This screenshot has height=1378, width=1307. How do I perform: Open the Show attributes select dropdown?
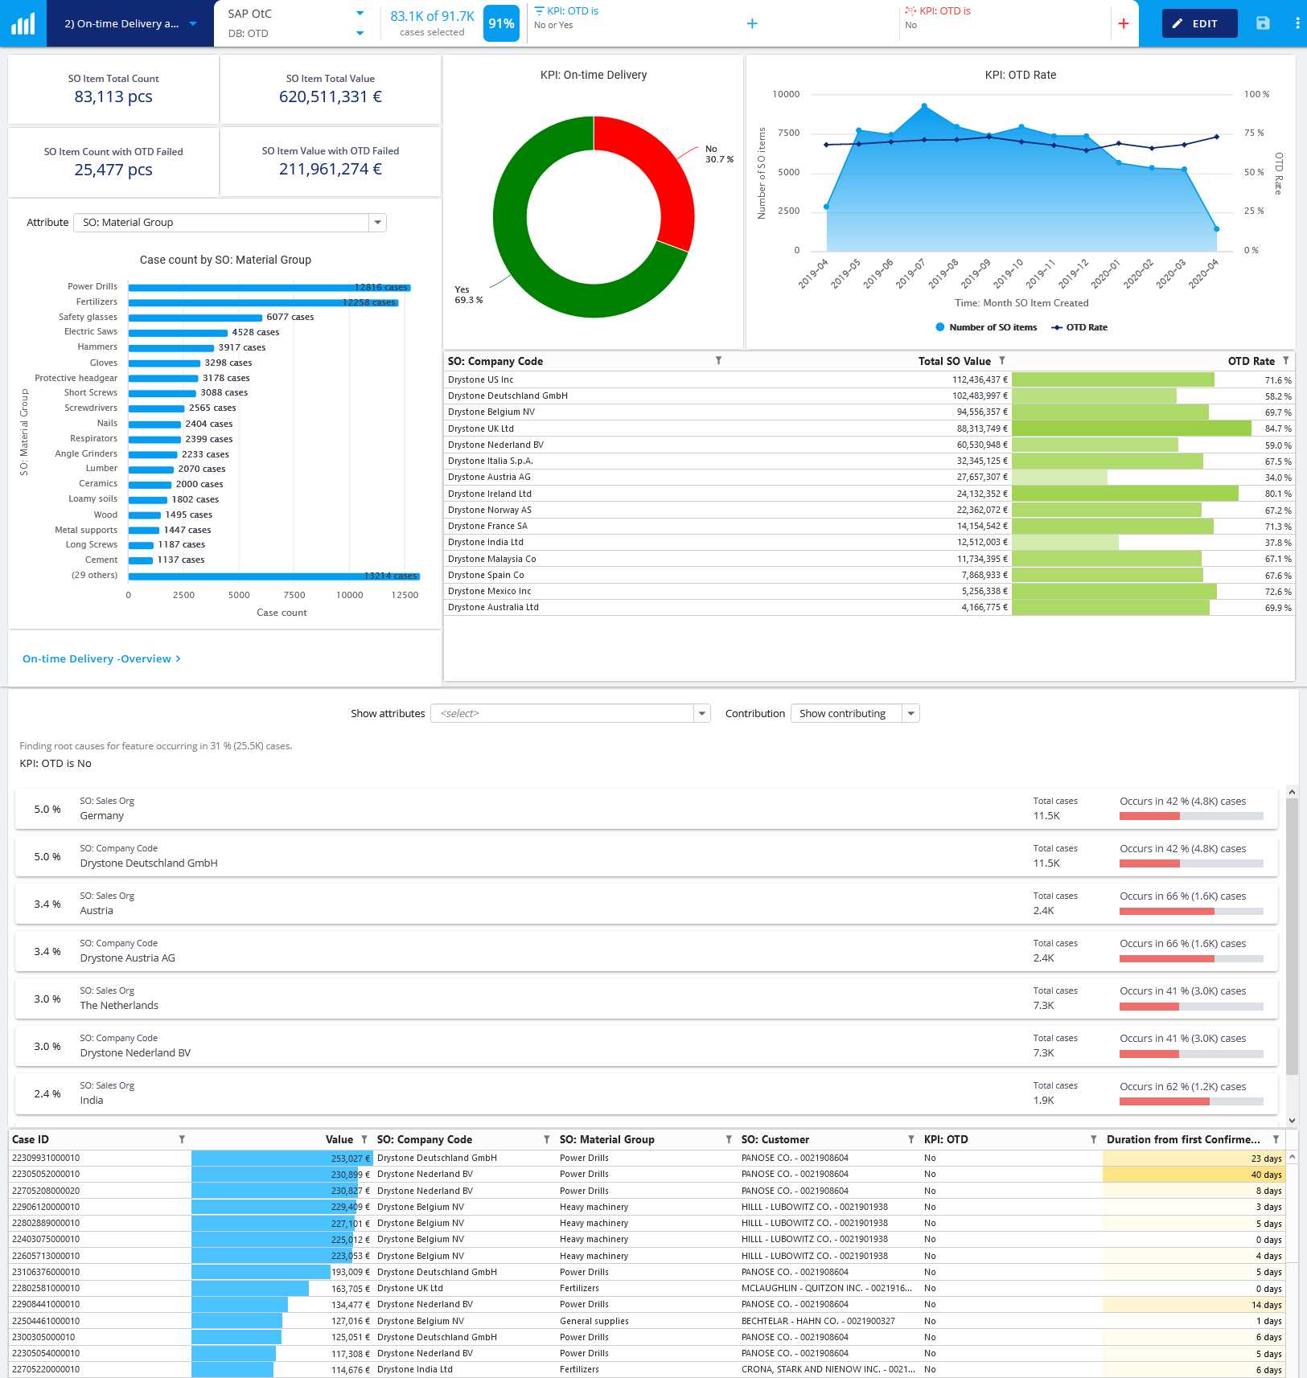pyautogui.click(x=701, y=713)
